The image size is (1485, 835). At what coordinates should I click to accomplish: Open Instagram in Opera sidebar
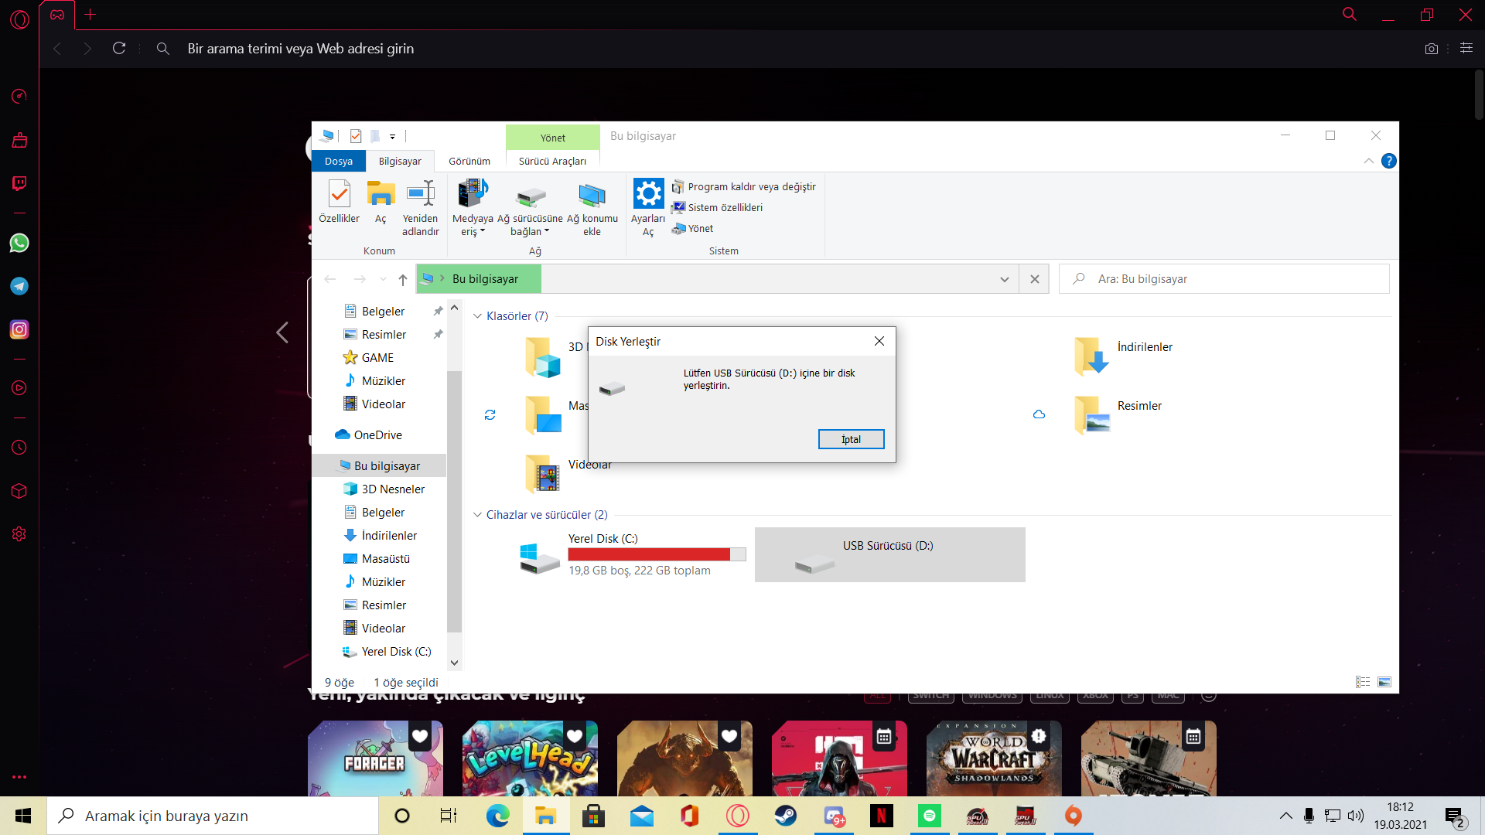point(19,329)
